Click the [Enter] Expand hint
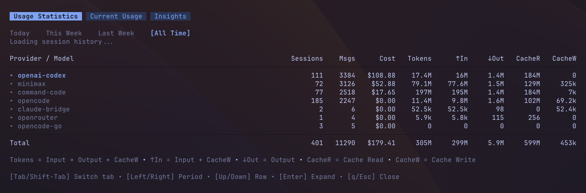586x193 pixels. [307, 177]
